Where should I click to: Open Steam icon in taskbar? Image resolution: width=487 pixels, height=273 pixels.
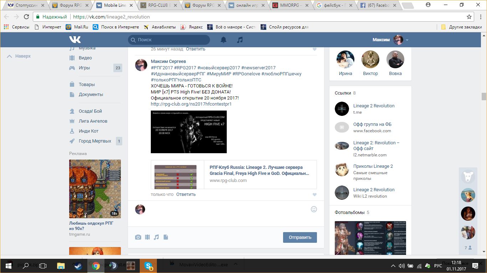click(x=78, y=265)
